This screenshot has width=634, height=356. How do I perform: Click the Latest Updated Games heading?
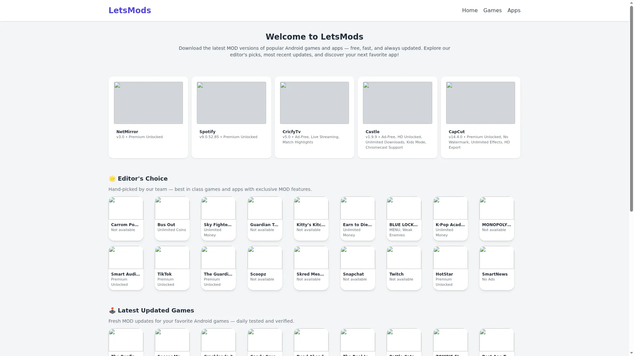tap(151, 311)
